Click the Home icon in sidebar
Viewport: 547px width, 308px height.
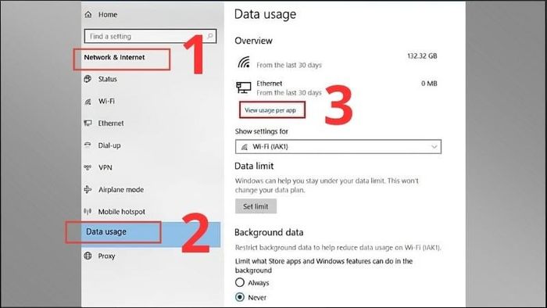88,14
